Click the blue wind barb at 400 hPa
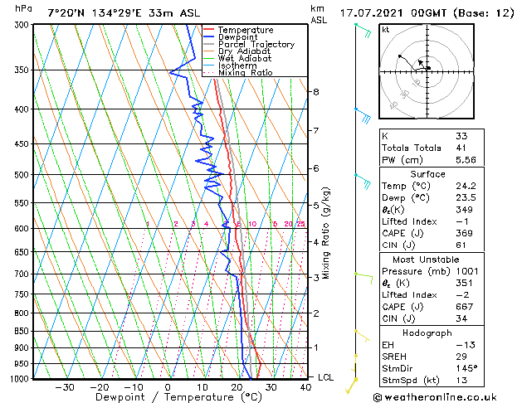 pos(363,116)
